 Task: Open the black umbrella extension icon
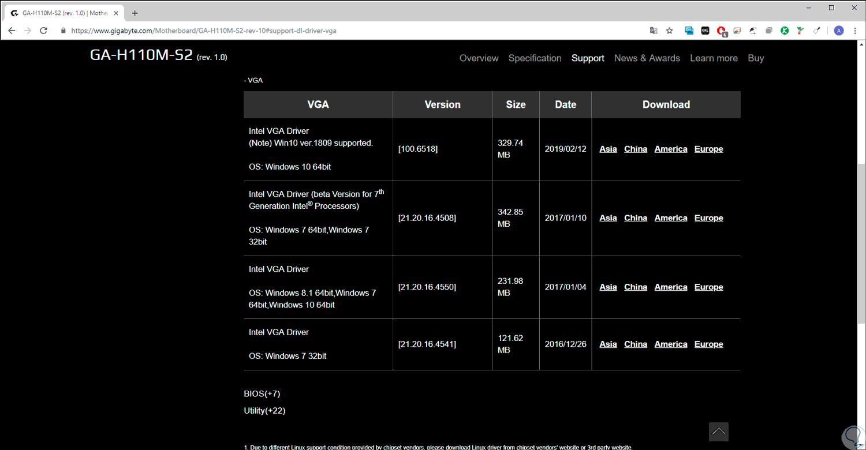[753, 31]
